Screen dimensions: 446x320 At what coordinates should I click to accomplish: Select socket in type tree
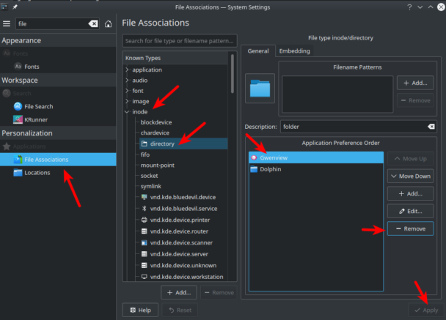(x=149, y=176)
